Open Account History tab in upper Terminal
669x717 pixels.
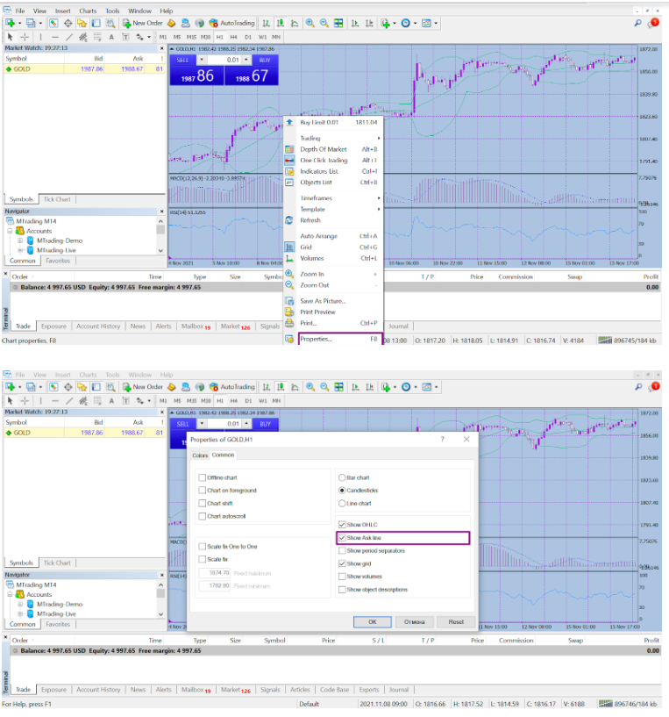pos(98,326)
